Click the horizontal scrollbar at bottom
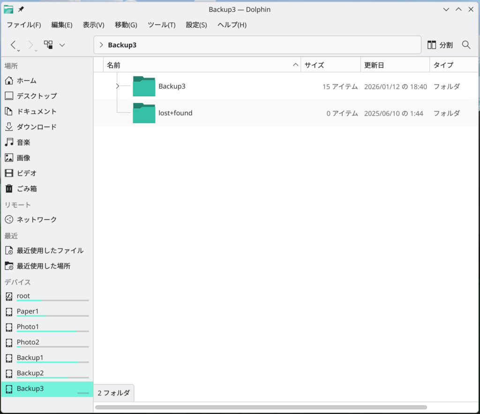Screen dimensions: 480x414 click(x=261, y=407)
